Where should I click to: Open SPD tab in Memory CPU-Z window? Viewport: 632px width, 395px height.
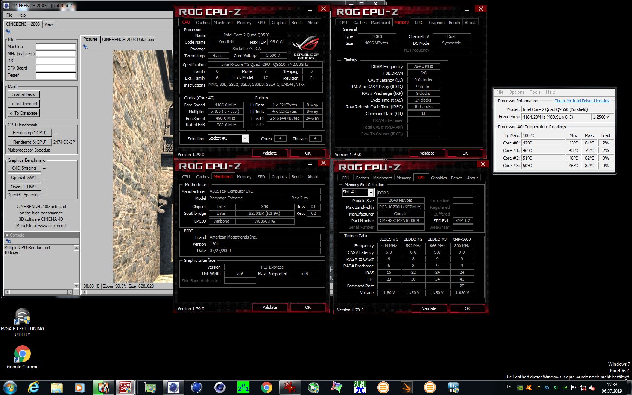418,23
